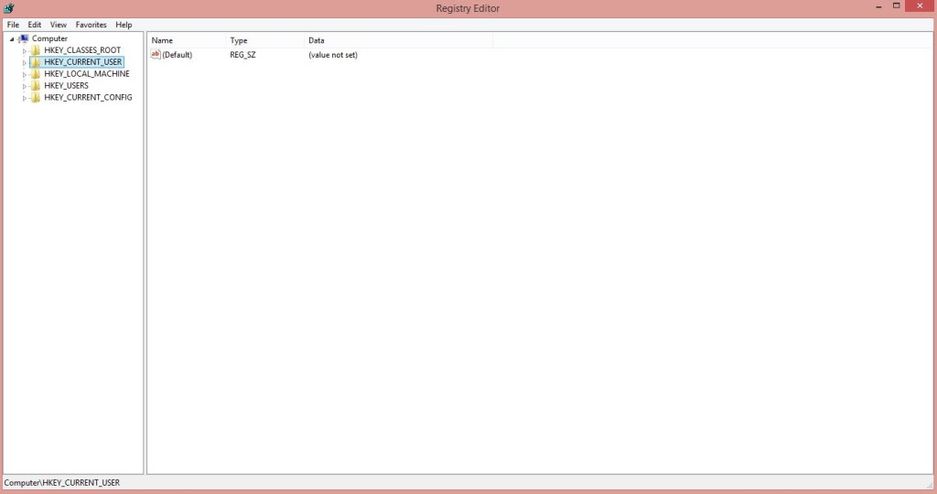Click the HKEY_USERS folder icon
The height and width of the screenshot is (494, 937).
[x=36, y=85]
